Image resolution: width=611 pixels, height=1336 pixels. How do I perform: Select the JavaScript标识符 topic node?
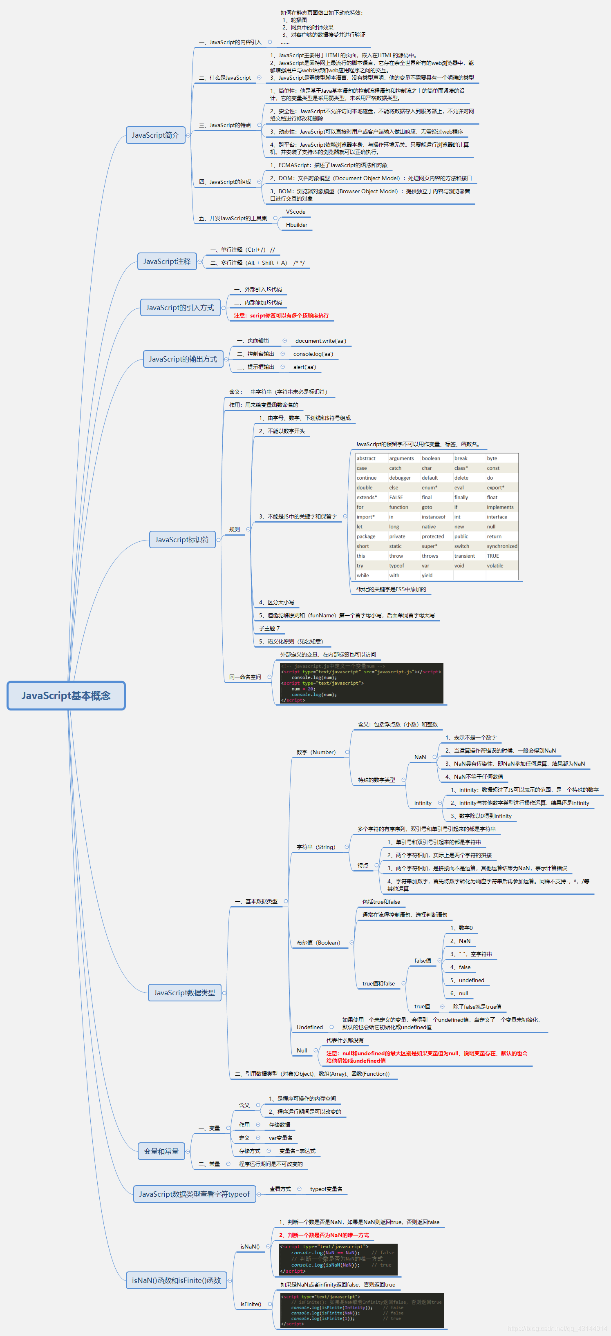(x=182, y=539)
